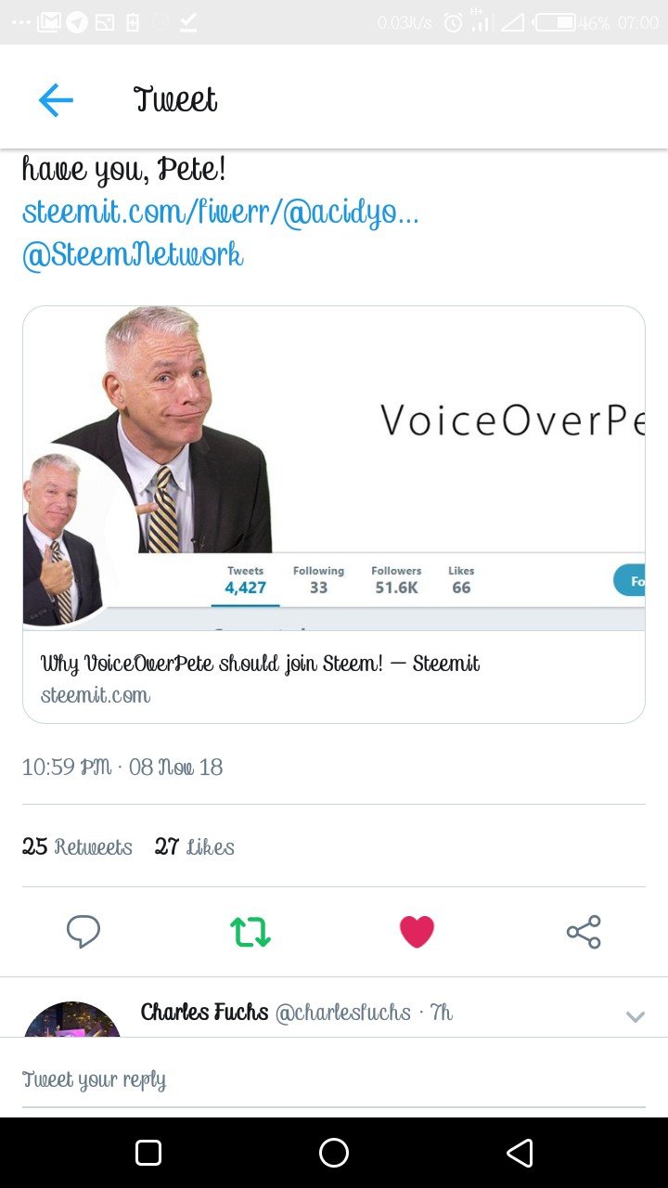Open the VoiceOverPete preview image card
Image resolution: width=668 pixels, height=1188 pixels.
334,468
